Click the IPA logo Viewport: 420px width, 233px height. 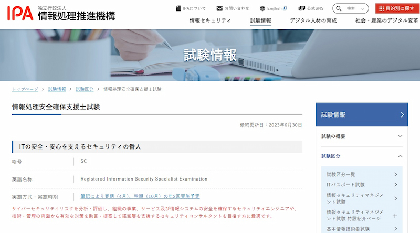pos(20,14)
